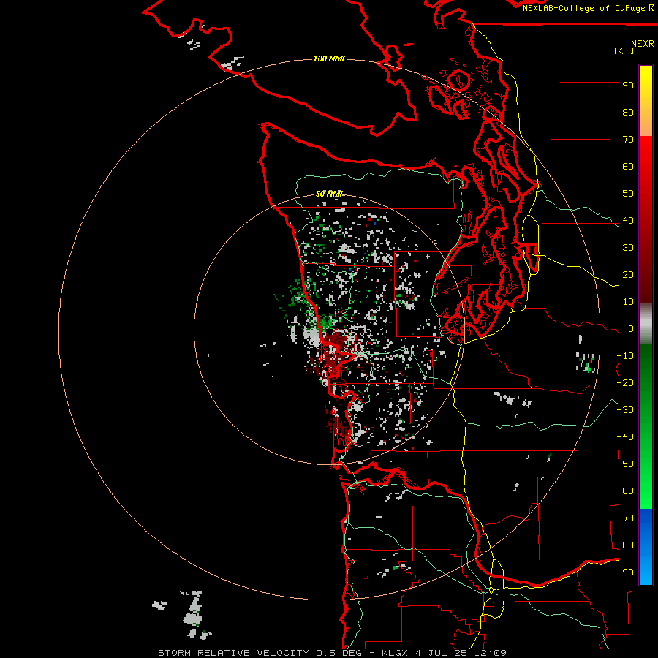Image resolution: width=658 pixels, height=658 pixels.
Task: Select the 40 value on velocity scale
Action: (x=628, y=221)
